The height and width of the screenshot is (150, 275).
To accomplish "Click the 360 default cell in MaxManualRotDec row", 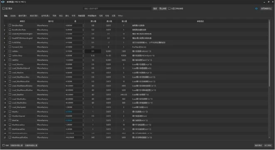I will (93, 138).
